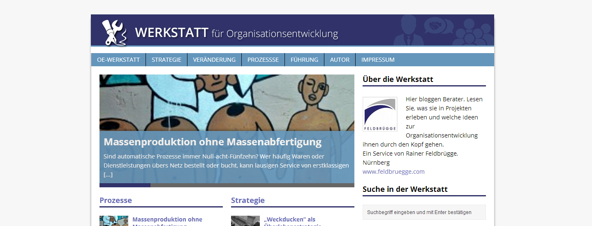Navigate to the FÜHRUNG menu item
Image resolution: width=592 pixels, height=226 pixels.
(x=304, y=60)
